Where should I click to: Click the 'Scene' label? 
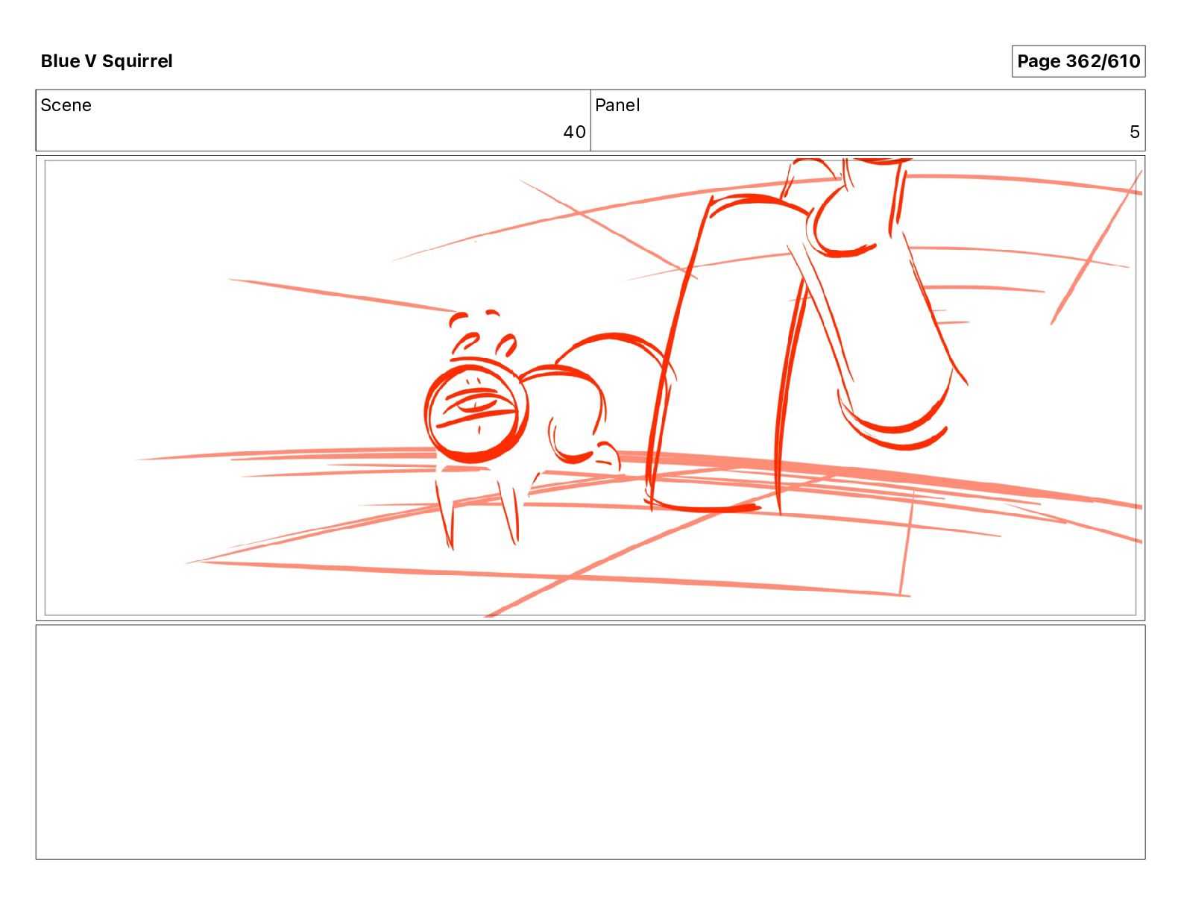tap(66, 105)
